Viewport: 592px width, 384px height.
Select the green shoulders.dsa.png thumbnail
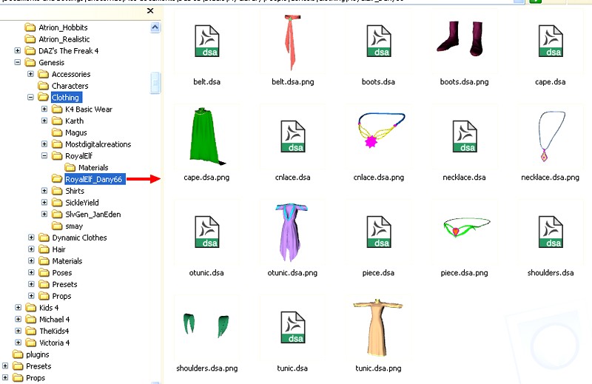click(206, 325)
